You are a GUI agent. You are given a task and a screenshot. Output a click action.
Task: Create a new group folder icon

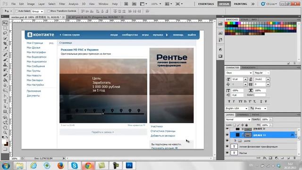coord(283,158)
